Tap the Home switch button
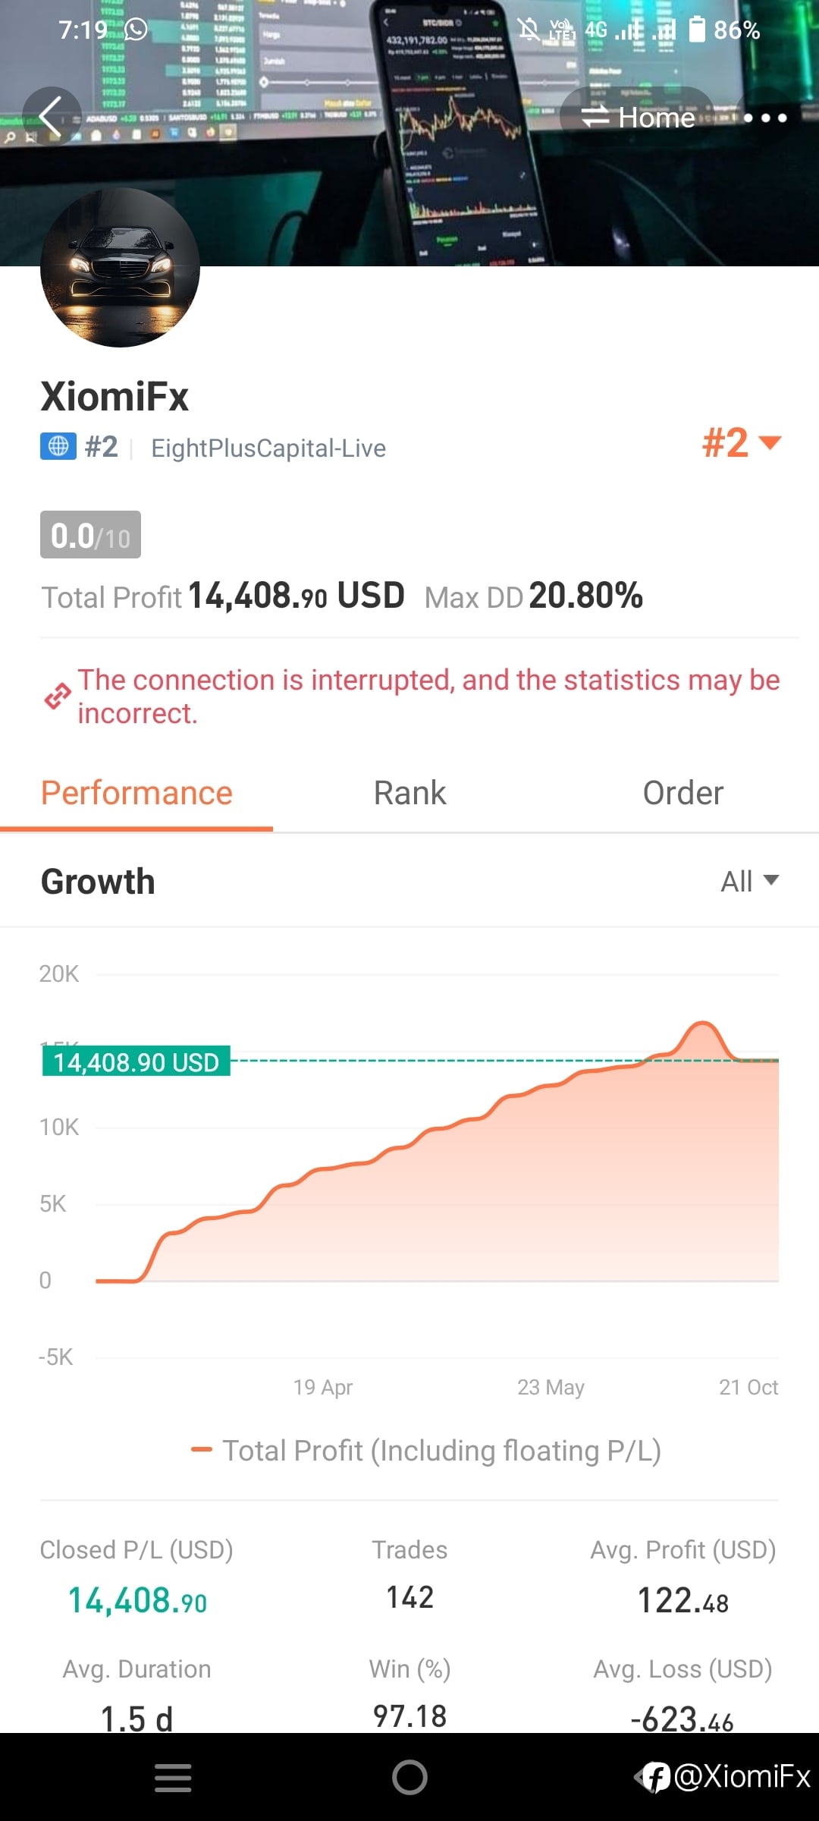 point(638,118)
